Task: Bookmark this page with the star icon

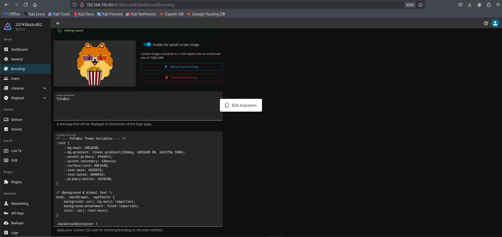Action: [421, 5]
